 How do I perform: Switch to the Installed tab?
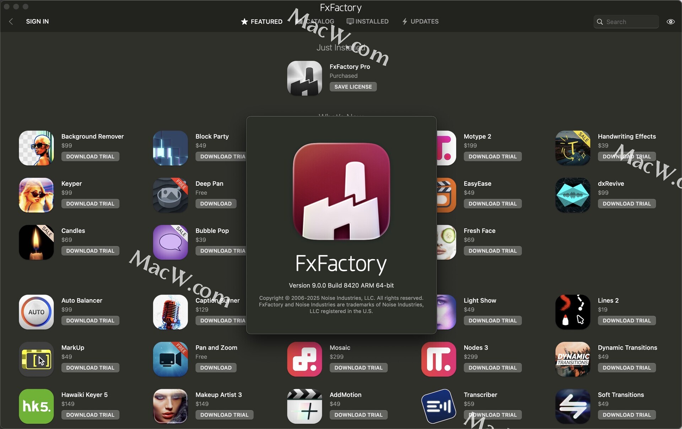(368, 22)
